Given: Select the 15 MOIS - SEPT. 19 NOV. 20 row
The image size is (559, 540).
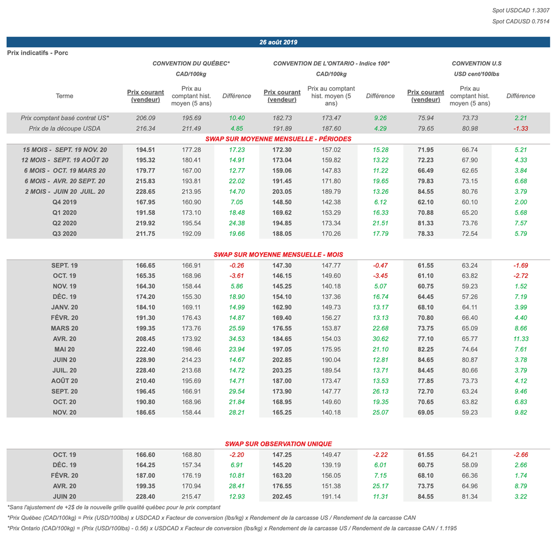Looking at the screenshot, I should (x=64, y=150).
